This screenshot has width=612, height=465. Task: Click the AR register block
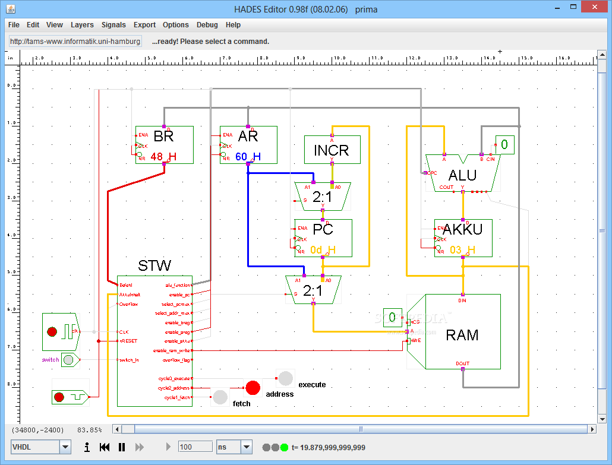pyautogui.click(x=248, y=145)
